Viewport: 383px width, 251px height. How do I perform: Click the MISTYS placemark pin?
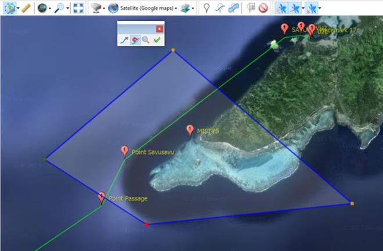tap(190, 131)
